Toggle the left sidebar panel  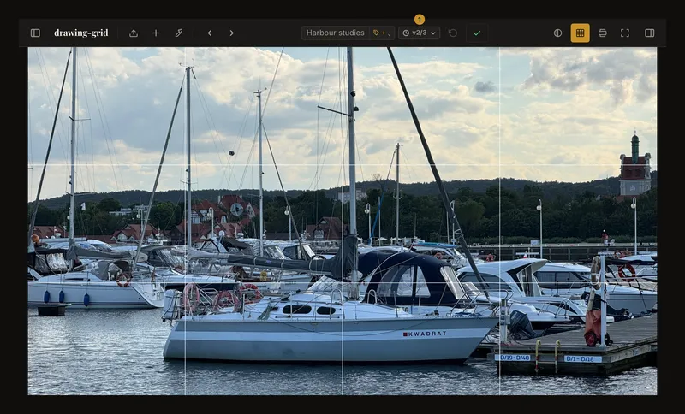click(x=35, y=33)
